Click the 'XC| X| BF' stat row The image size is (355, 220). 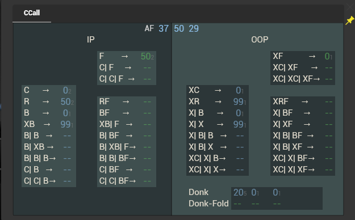[x=303, y=158]
